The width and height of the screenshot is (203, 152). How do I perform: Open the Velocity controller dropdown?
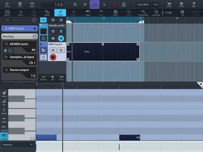(18, 145)
